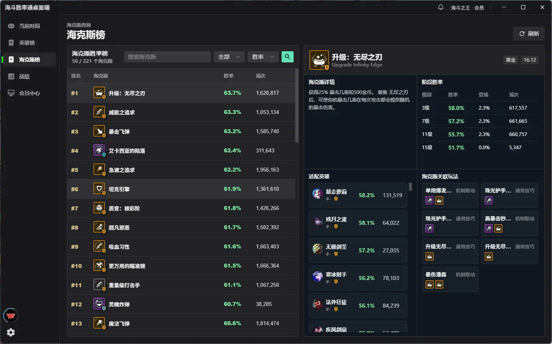Viewport: 552px width, 344px height.
Task: Click the augment list vertical scrollbar
Action: tap(297, 106)
